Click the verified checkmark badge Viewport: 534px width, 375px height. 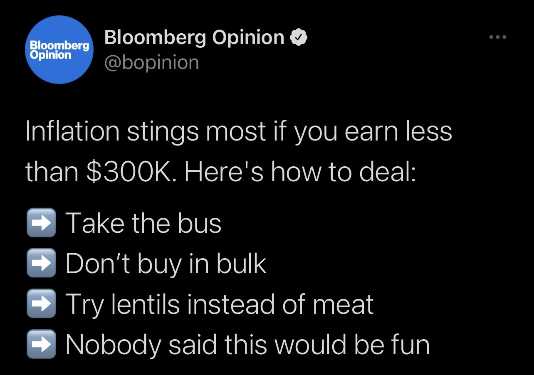coord(299,38)
